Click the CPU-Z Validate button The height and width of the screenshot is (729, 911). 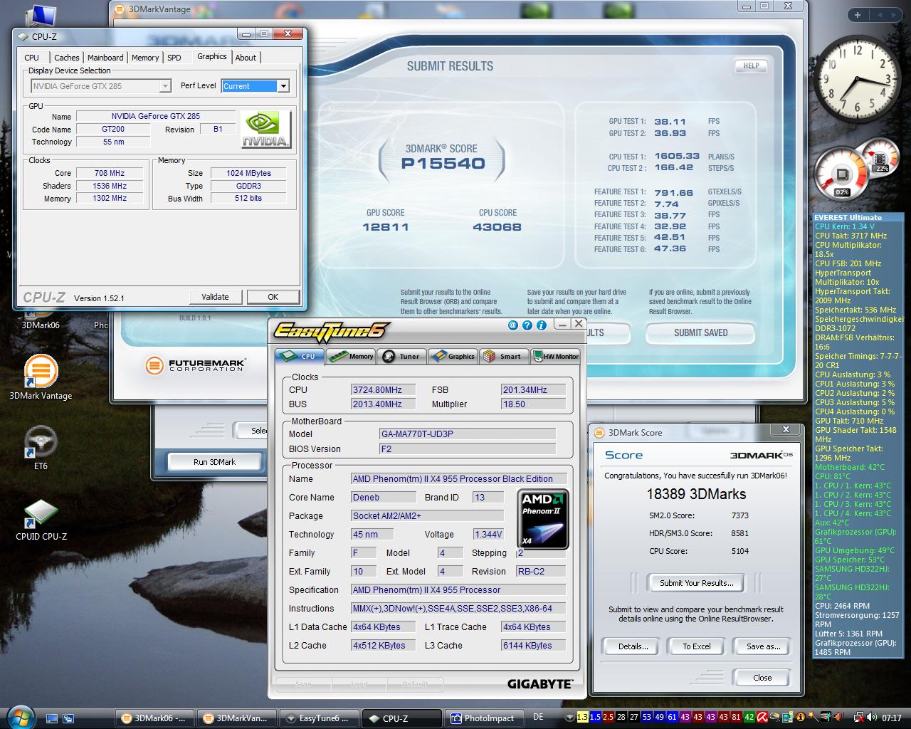[216, 297]
